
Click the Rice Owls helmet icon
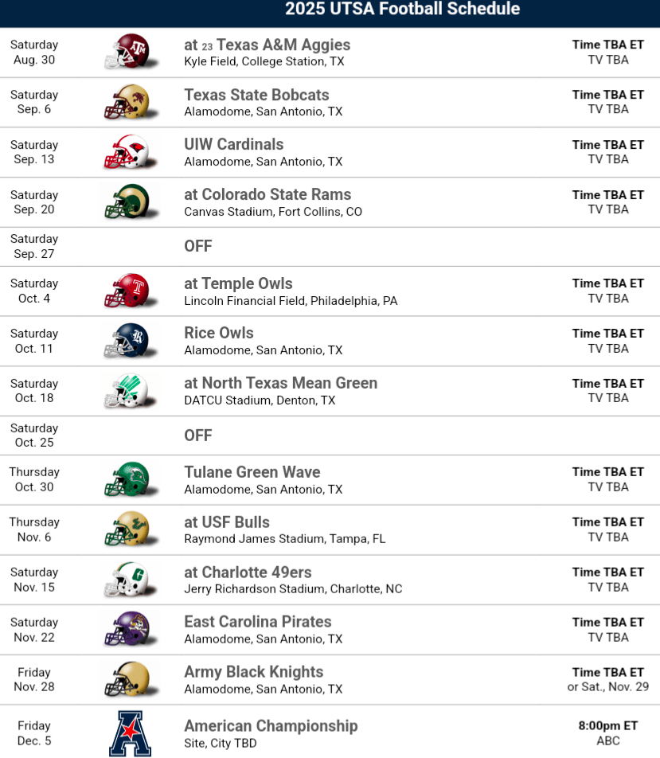click(127, 341)
